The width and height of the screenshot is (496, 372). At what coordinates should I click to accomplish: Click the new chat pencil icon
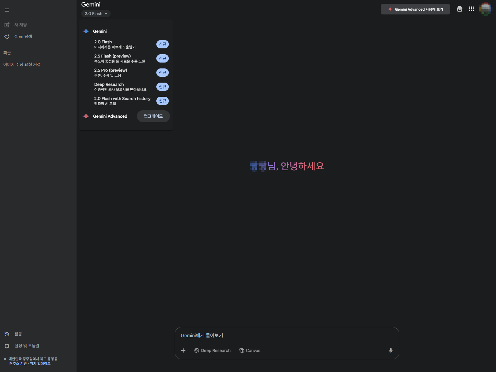7,25
